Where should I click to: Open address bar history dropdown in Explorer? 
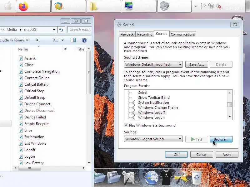[x=54, y=30]
